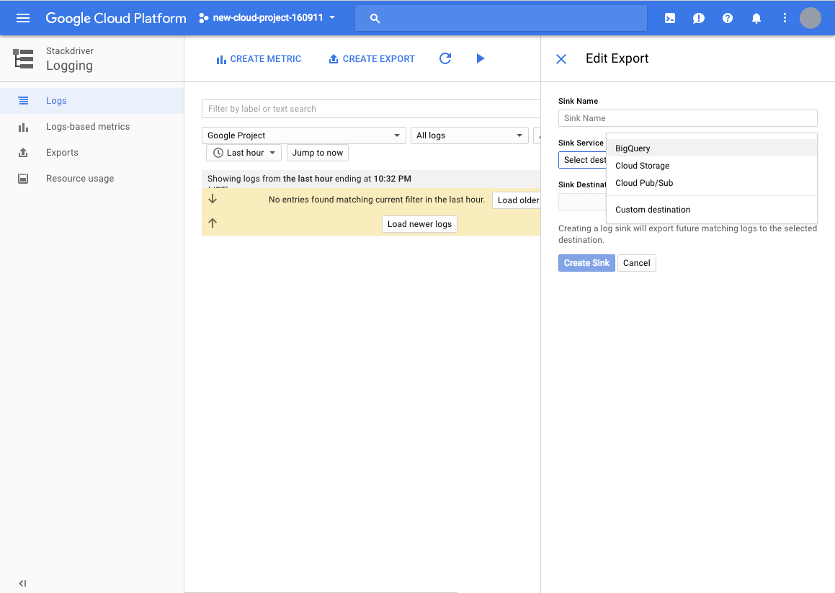Open Resource usage in sidebar
835x593 pixels.
click(91, 179)
